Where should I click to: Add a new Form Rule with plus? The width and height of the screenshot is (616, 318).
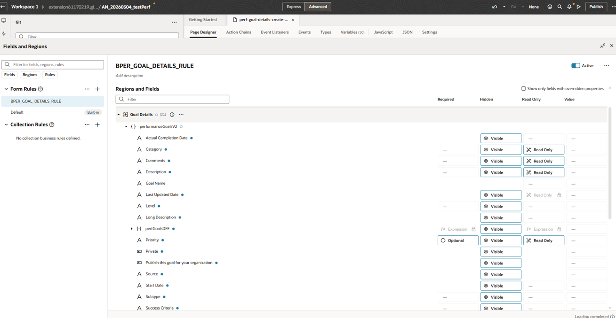point(97,89)
